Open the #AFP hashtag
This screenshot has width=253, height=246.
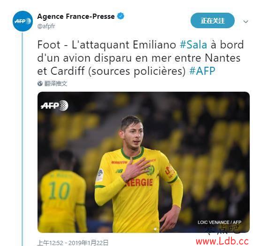click(x=202, y=71)
